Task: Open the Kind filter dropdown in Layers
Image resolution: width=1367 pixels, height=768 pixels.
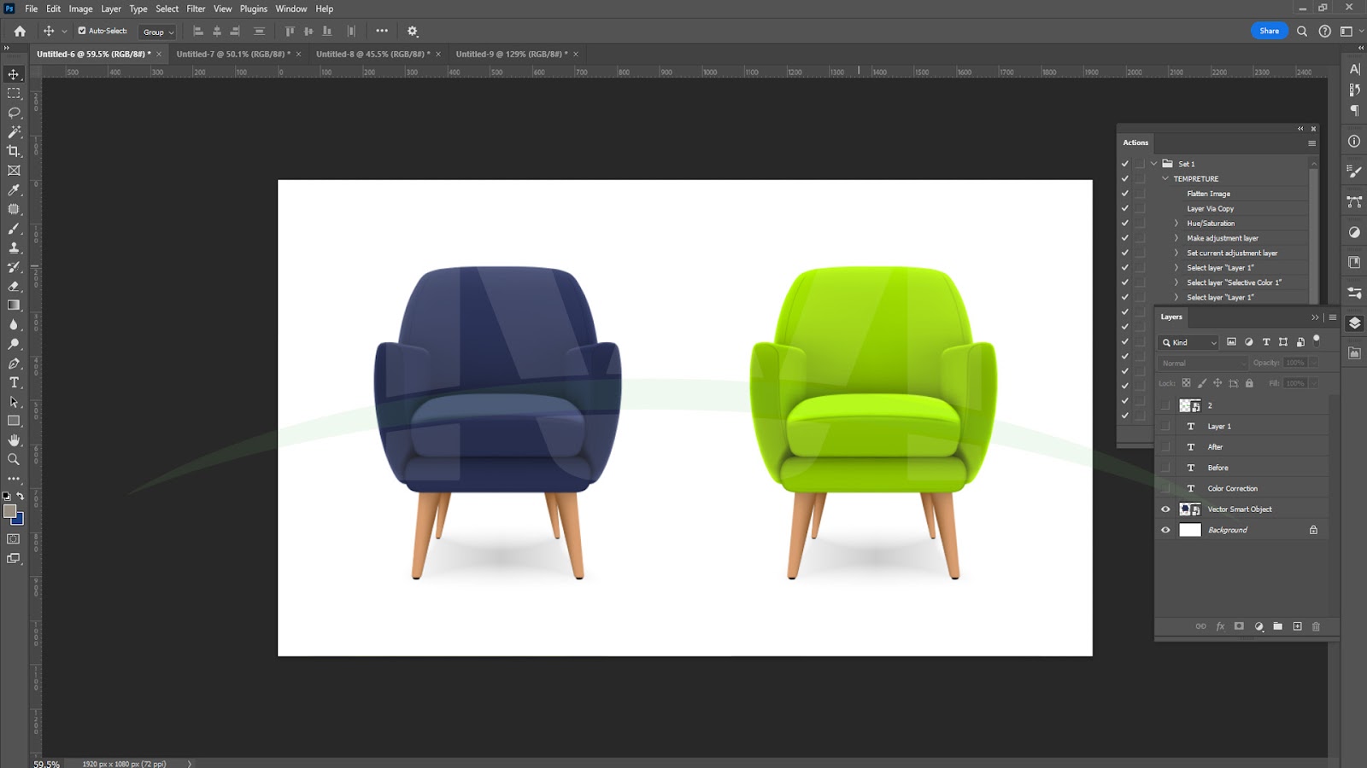Action: tap(1188, 342)
